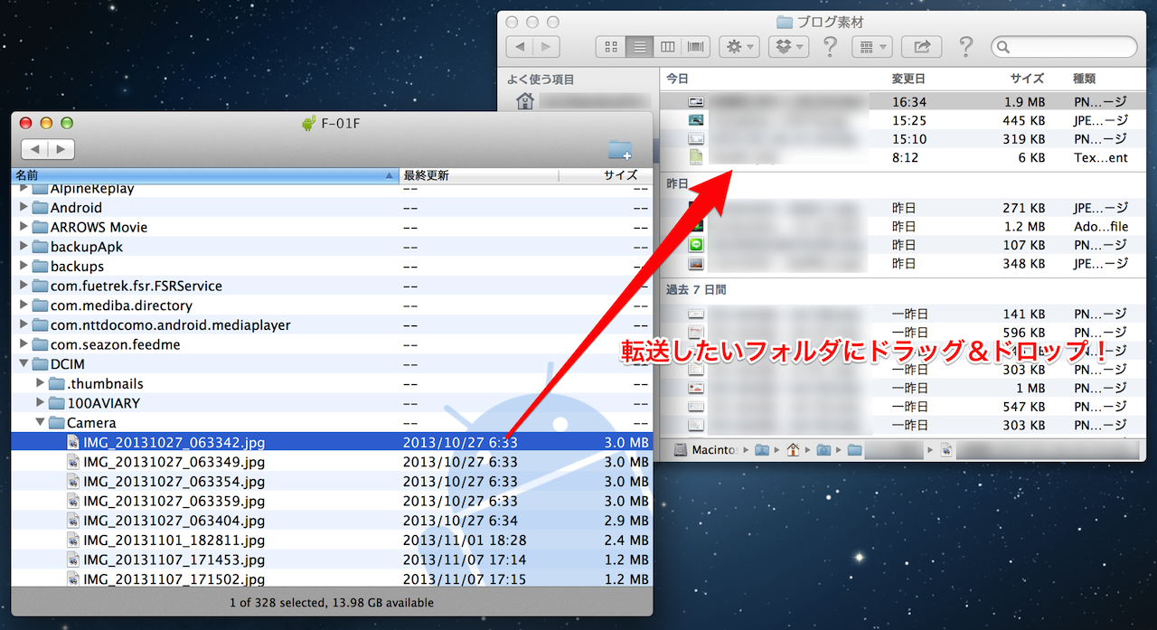The height and width of the screenshot is (630, 1157).
Task: Click the 過去 7 日間 group header in Finder
Action: coord(696,290)
